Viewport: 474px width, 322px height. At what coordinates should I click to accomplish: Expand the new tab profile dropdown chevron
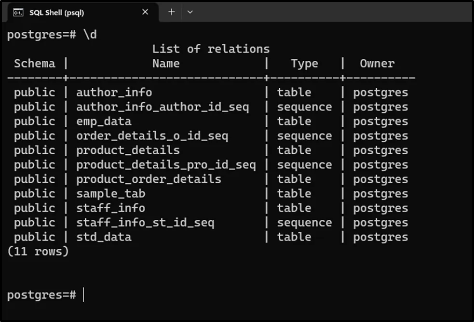[190, 12]
